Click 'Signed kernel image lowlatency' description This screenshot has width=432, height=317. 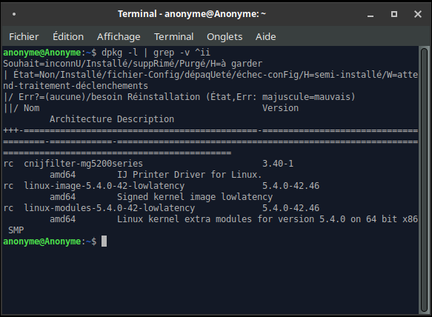[195, 197]
